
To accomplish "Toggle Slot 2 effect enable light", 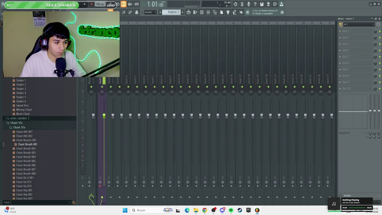I will (380, 38).
